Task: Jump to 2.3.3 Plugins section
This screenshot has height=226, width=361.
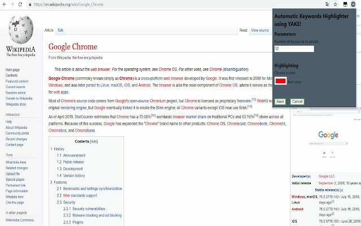Action: pyautogui.click(x=73, y=222)
